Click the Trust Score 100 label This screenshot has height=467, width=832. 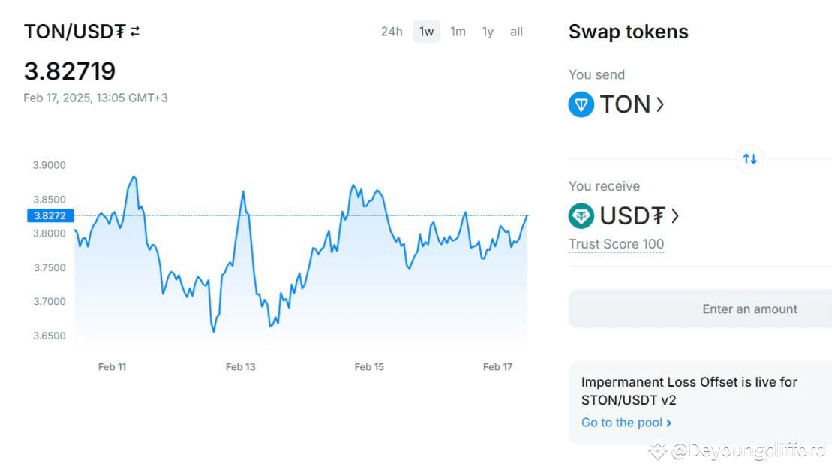pos(616,244)
